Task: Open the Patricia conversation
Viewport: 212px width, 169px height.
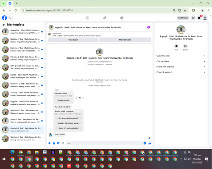Action: coord(22,58)
